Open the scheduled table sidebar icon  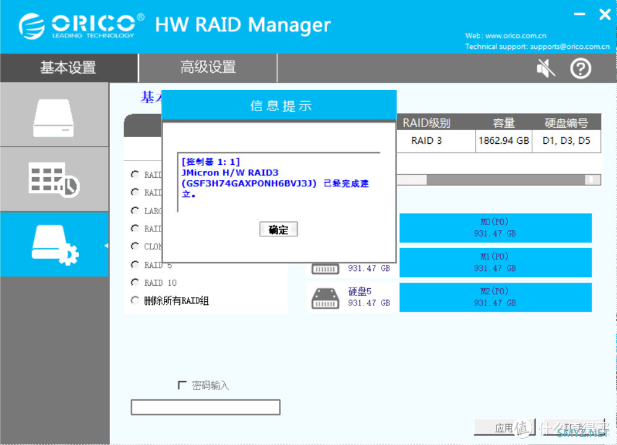pyautogui.click(x=54, y=180)
